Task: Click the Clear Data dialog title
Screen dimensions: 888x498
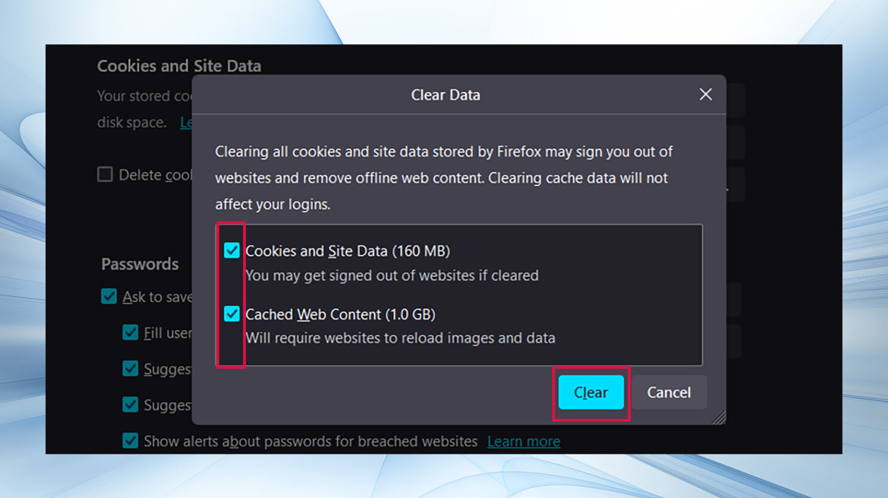Action: click(x=445, y=95)
